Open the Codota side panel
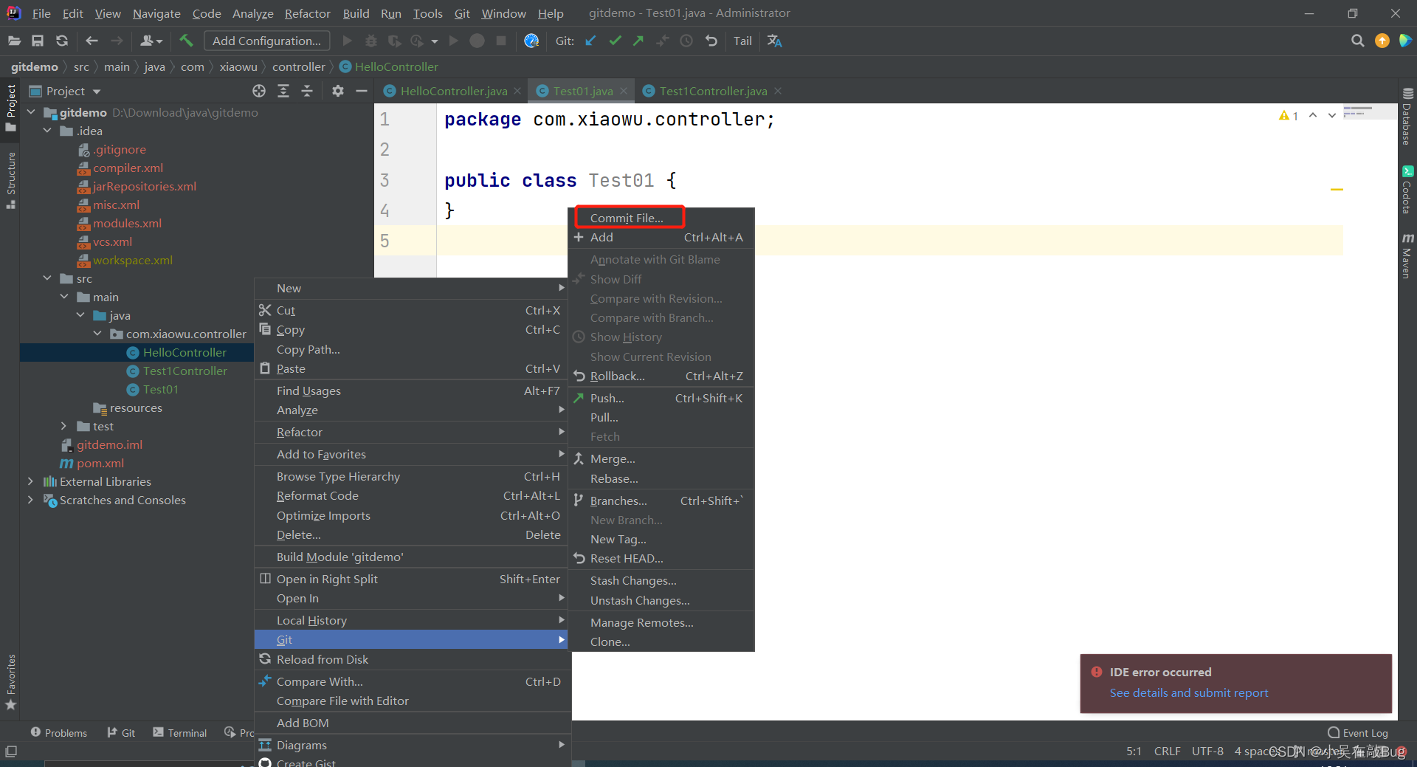1417x767 pixels. (x=1407, y=190)
